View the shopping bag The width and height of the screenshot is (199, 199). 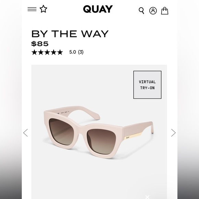click(165, 11)
